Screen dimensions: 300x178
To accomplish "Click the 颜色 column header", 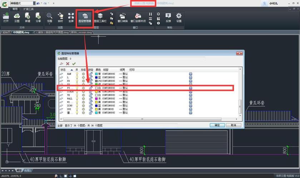I will pyautogui.click(x=98, y=70).
